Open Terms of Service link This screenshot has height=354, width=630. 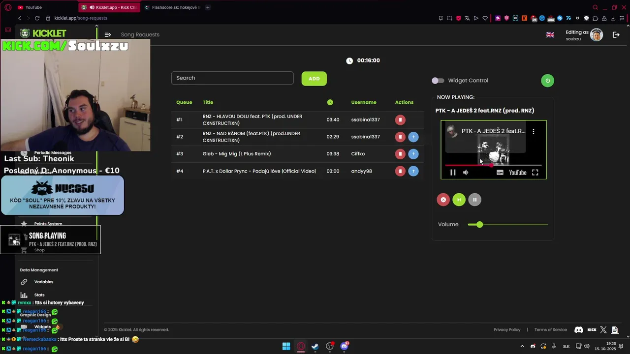click(551, 330)
